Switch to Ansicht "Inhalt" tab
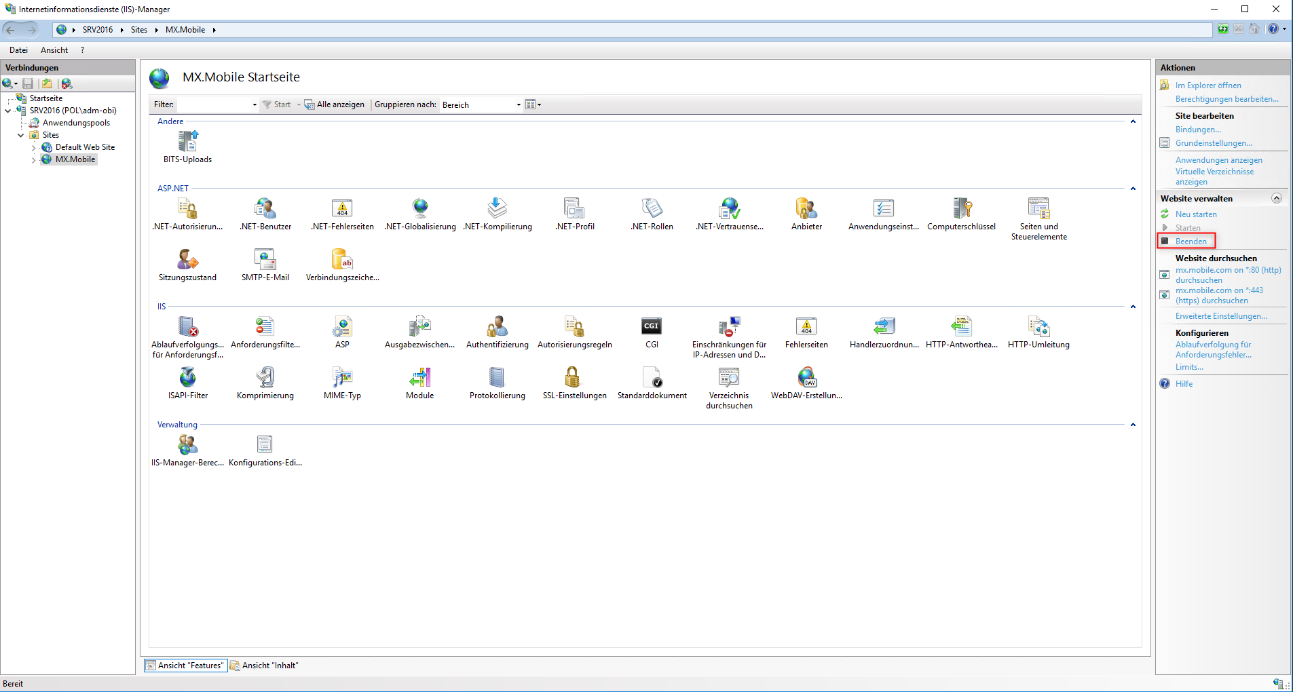 coord(265,666)
